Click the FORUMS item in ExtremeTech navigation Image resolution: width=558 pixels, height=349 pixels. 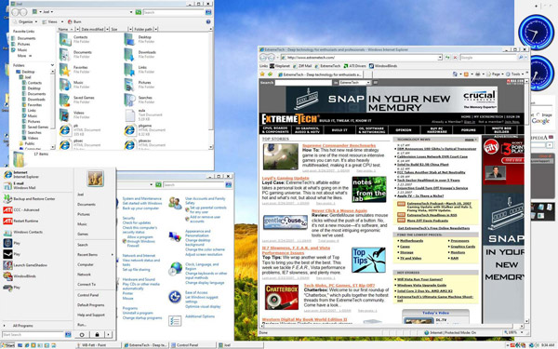469,130
